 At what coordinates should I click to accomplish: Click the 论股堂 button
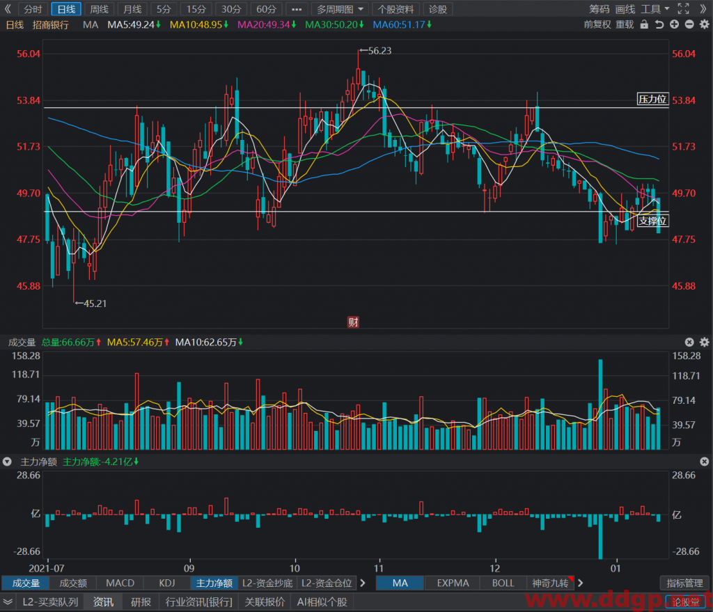coord(686,602)
